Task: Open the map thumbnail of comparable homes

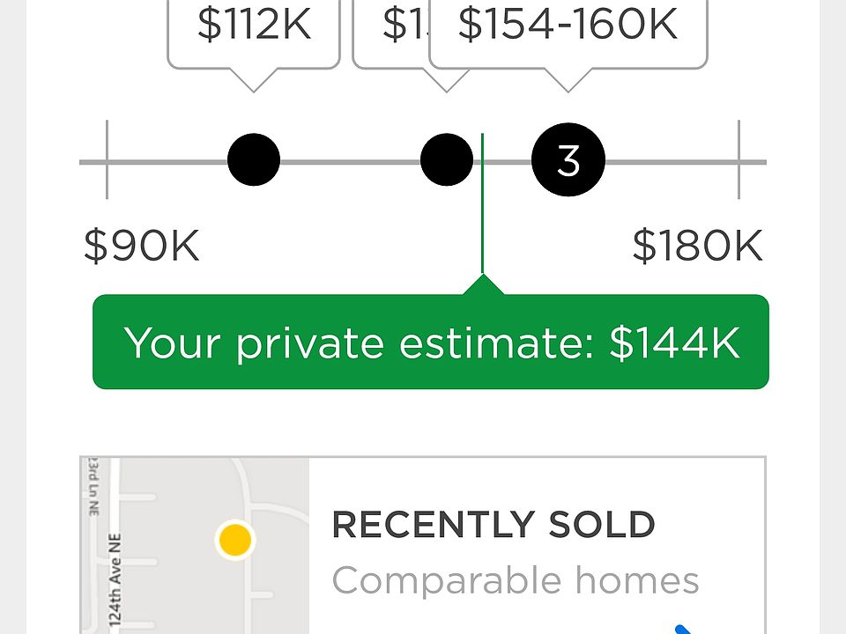Action: pyautogui.click(x=195, y=546)
